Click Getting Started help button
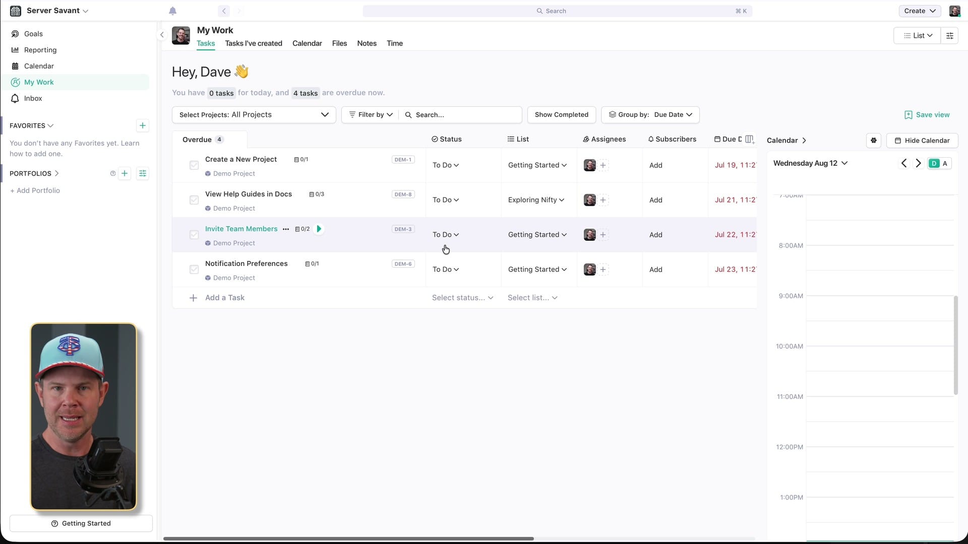Viewport: 968px width, 544px height. pyautogui.click(x=81, y=523)
